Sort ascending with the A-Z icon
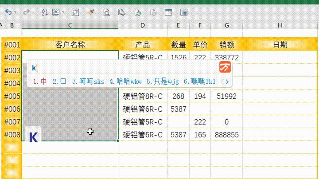The image size is (319, 179). (x=45, y=12)
